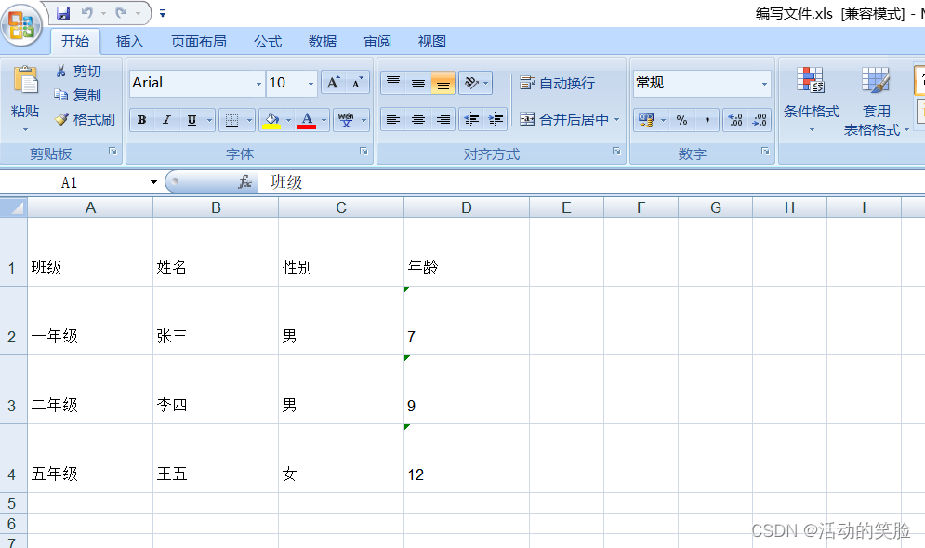
Task: Set bottom vertical alignment
Action: (x=443, y=83)
